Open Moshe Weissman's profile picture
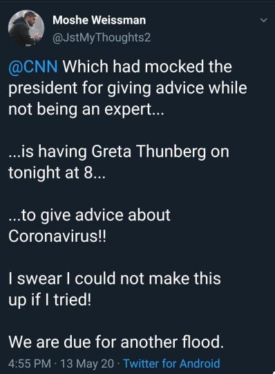 [26, 28]
